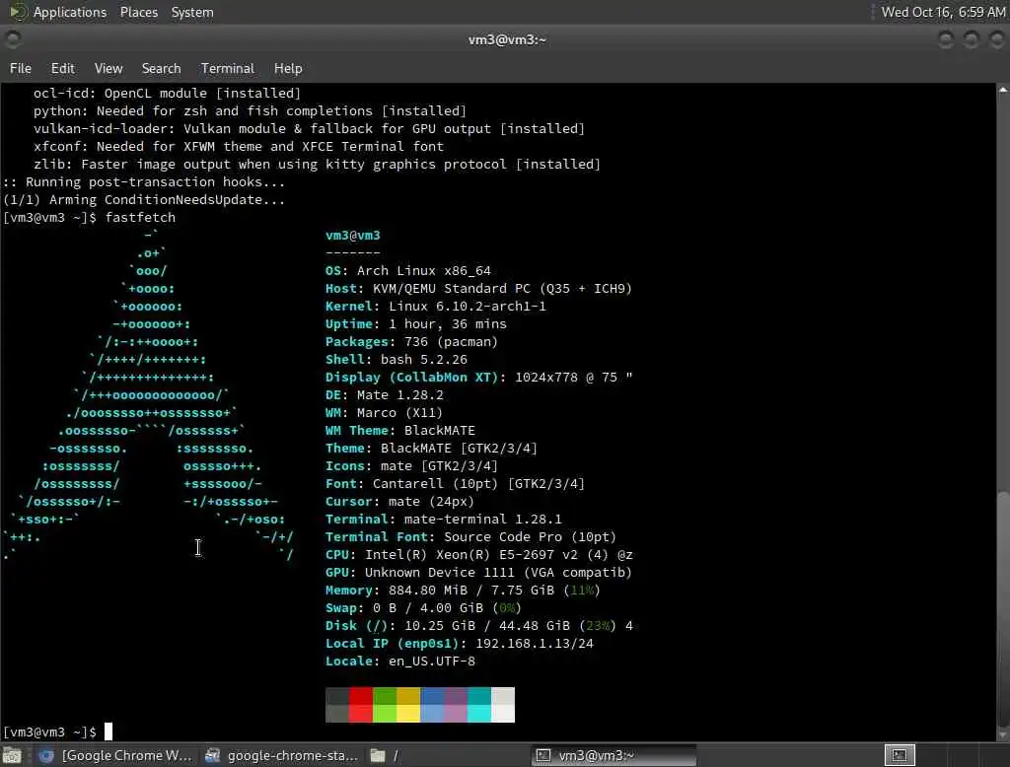
Task: Click the MATE logo icon beside Applications
Action: (18, 12)
